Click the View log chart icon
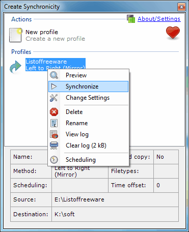Screen dimensions: 189x232 pos(54,134)
